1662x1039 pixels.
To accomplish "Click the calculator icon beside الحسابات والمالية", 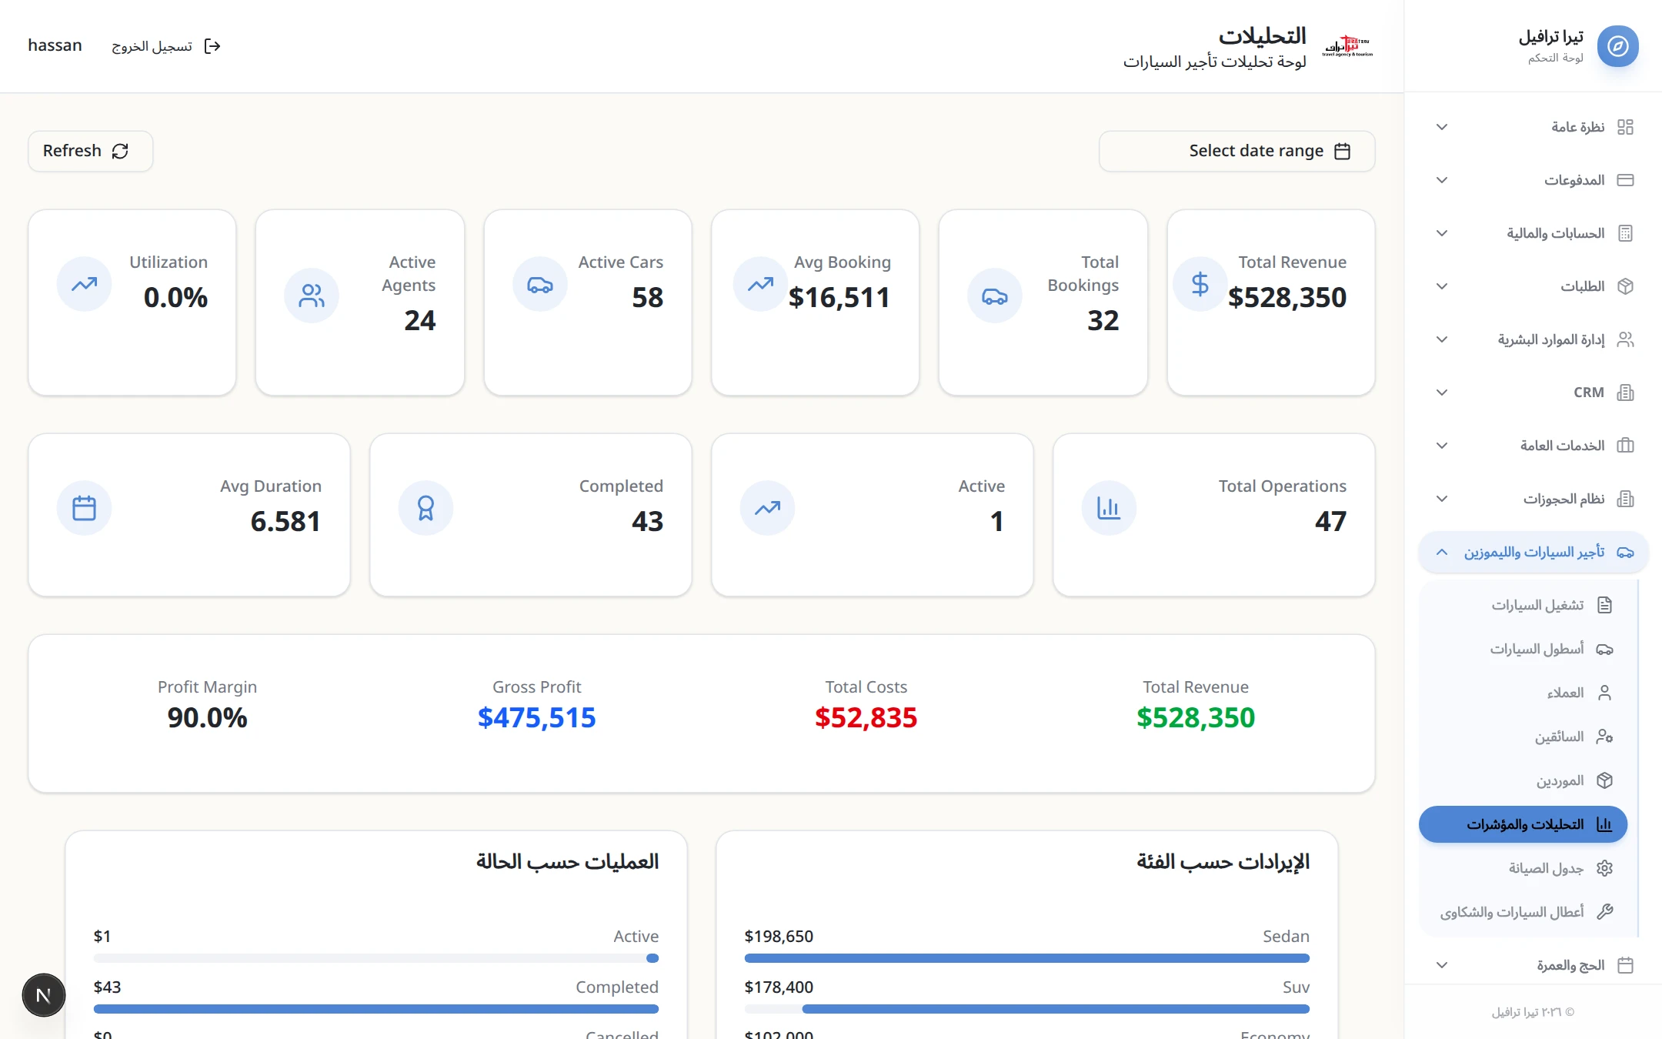I will tap(1625, 233).
